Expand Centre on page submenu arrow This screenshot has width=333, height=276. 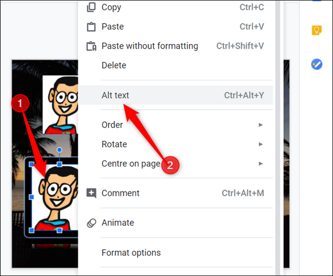tap(261, 163)
